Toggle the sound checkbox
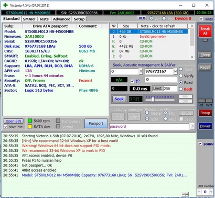Screen dimensions: 215x198 [200, 144]
